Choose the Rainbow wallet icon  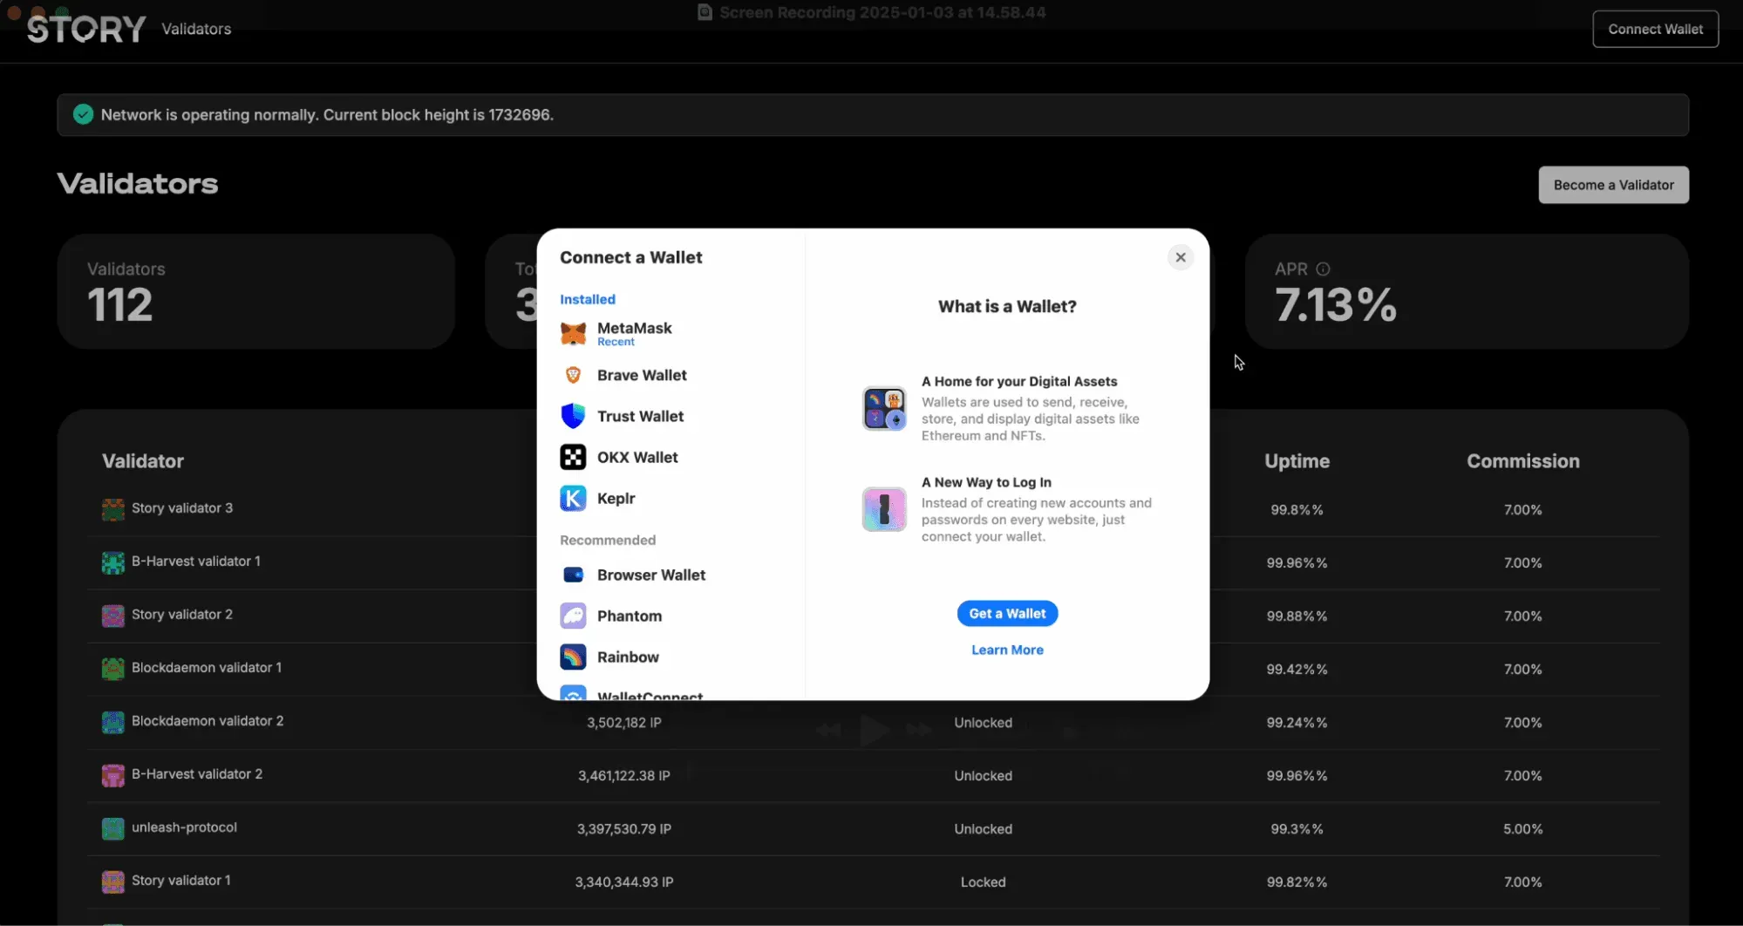[x=573, y=657]
